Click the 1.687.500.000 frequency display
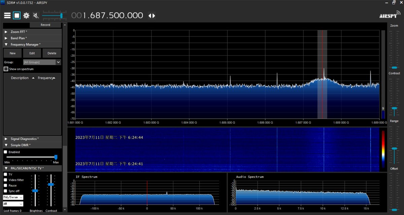 tap(107, 16)
